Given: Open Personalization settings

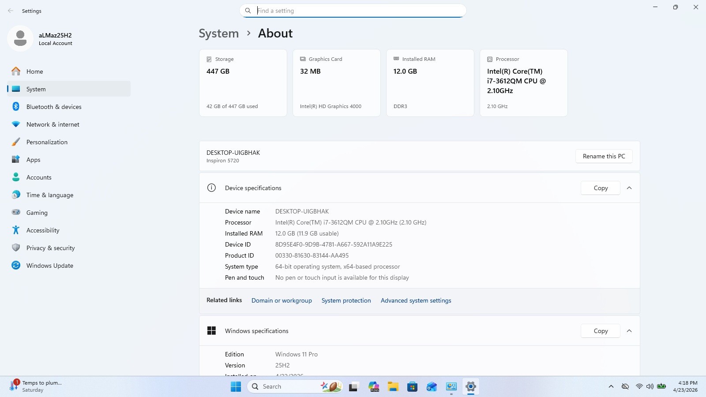Looking at the screenshot, I should pos(69,142).
